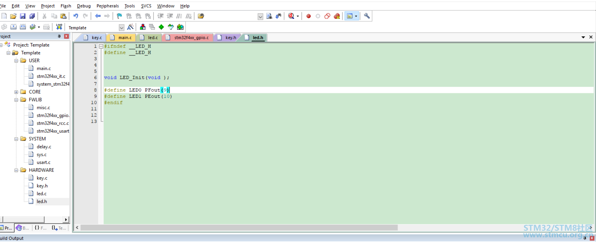The width and height of the screenshot is (596, 242).
Task: Toggle auto-hide pin on Project panel
Action: [x=59, y=36]
